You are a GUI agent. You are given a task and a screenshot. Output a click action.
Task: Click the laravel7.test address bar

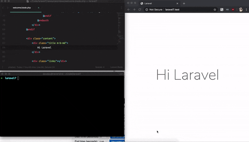click(180, 10)
